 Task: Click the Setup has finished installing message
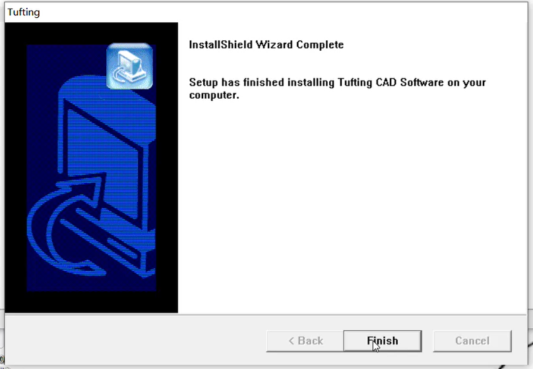338,88
